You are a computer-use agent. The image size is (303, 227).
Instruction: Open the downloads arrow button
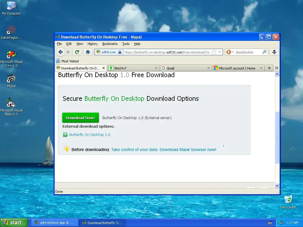pyautogui.click(x=274, y=52)
